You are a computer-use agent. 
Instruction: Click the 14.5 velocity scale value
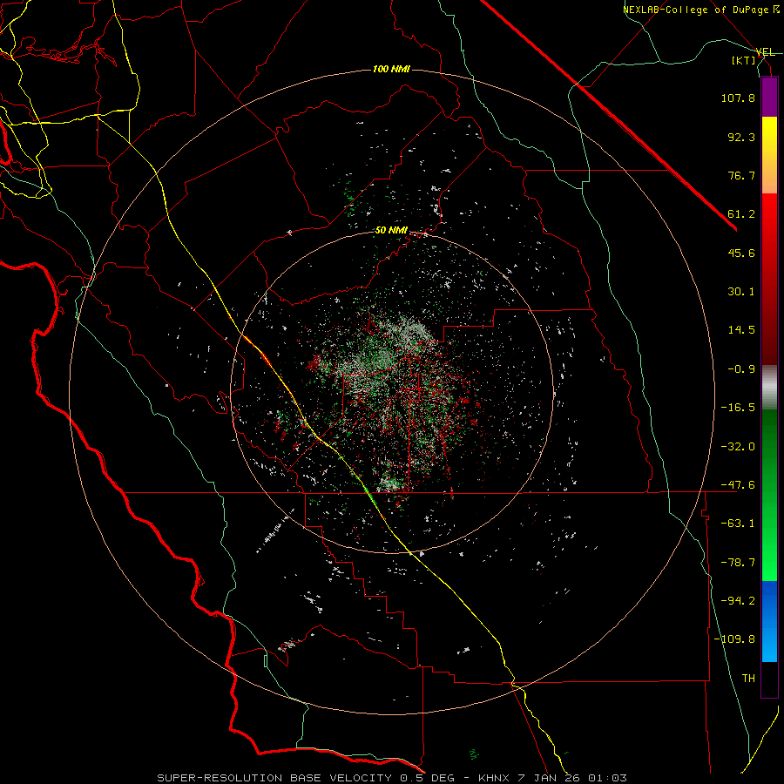point(741,330)
